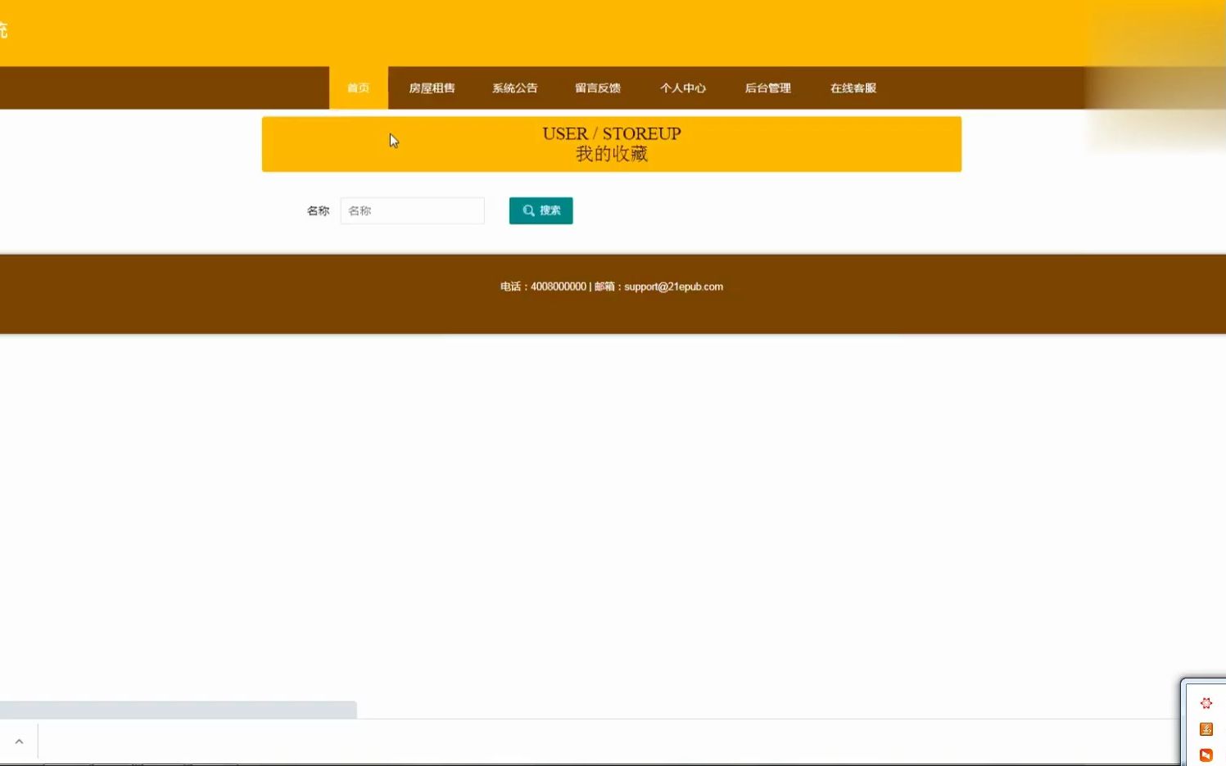
Task: Open 在线客服 chat link
Action: click(853, 88)
